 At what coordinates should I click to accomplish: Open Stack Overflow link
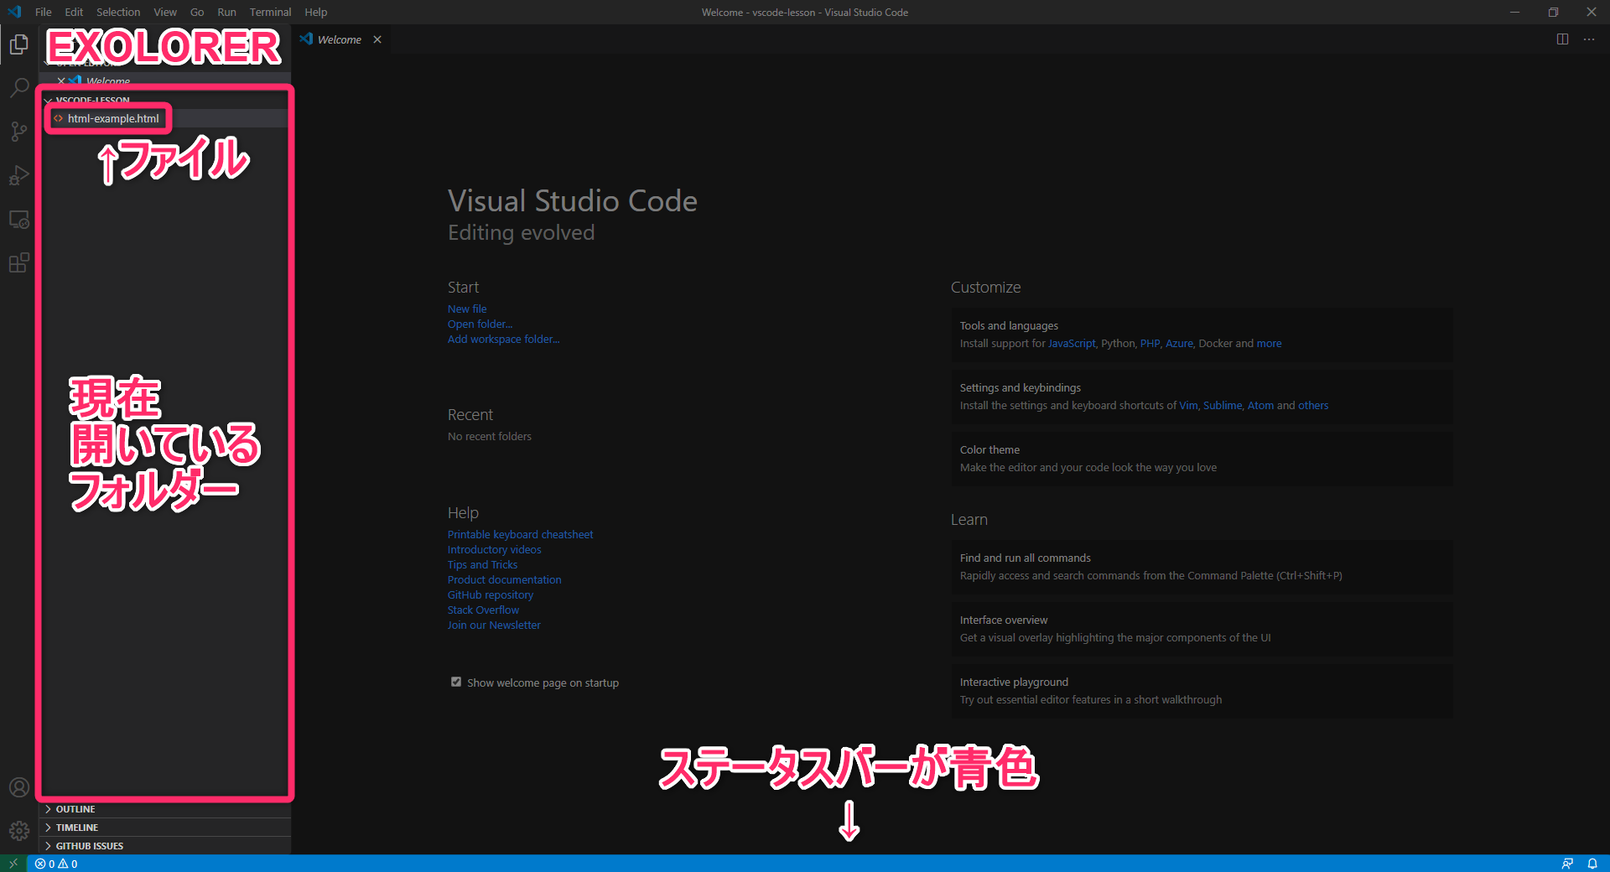tap(483, 610)
